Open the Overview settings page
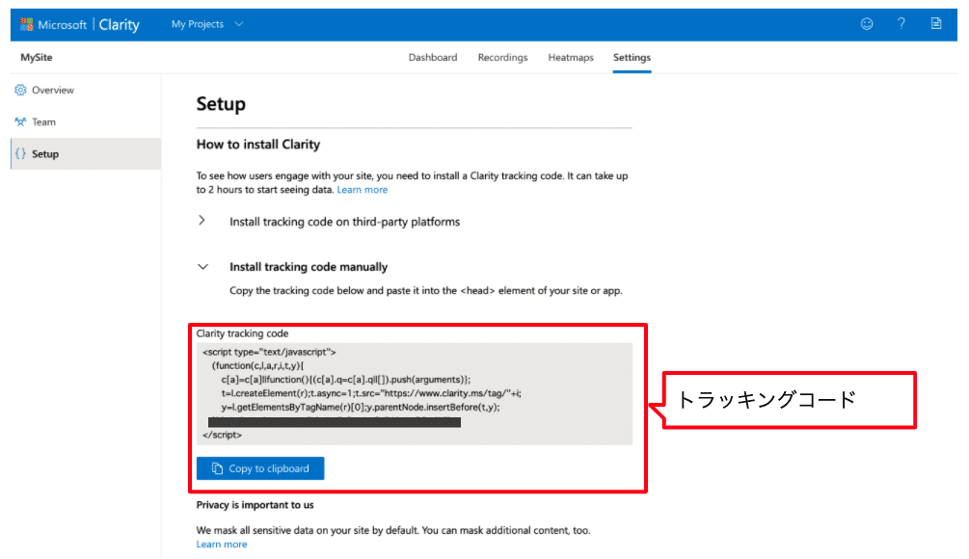Image resolution: width=969 pixels, height=559 pixels. coord(86,91)
